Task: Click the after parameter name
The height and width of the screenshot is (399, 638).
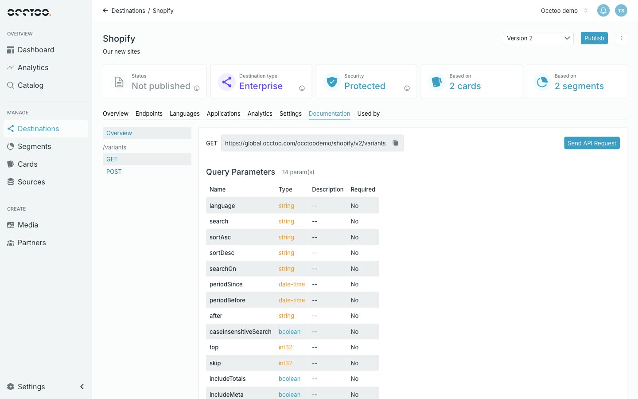Action: 216,316
